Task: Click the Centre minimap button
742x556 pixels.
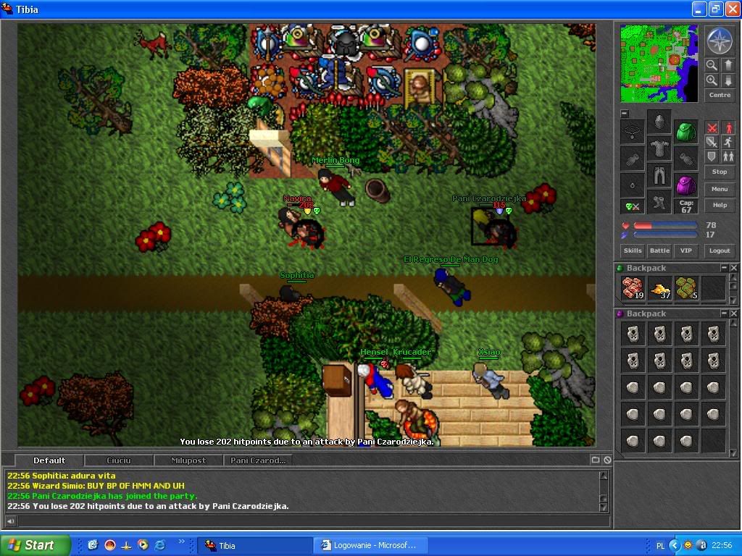Action: (x=720, y=95)
